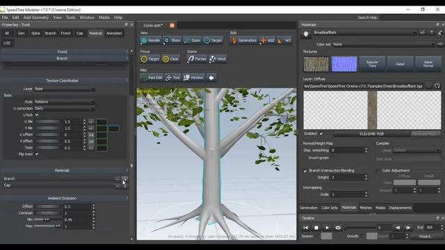Click the browse button beside the texture path
The width and height of the screenshot is (445, 250).
(429, 86)
